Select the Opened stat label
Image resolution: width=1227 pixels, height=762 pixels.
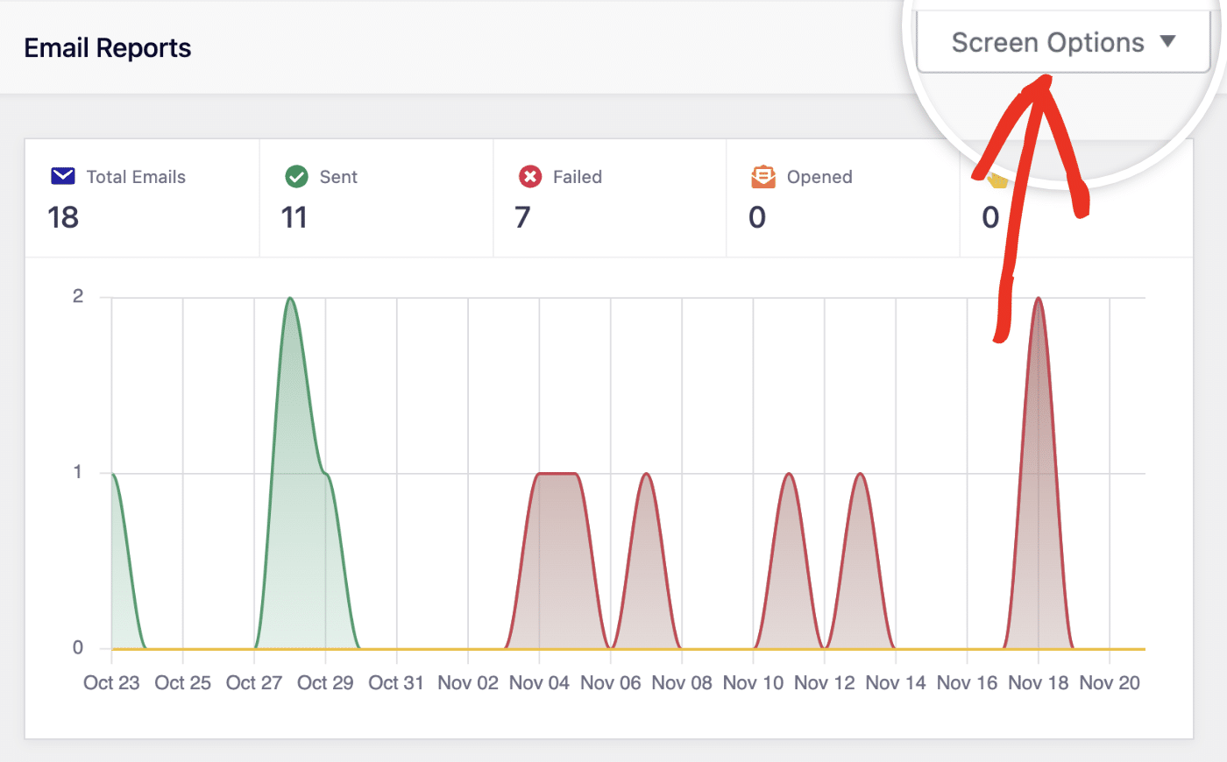click(x=819, y=177)
